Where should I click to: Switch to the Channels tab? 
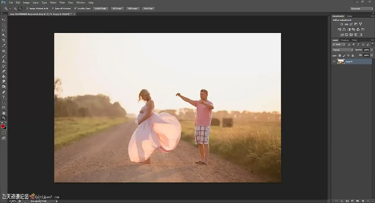tap(345, 40)
